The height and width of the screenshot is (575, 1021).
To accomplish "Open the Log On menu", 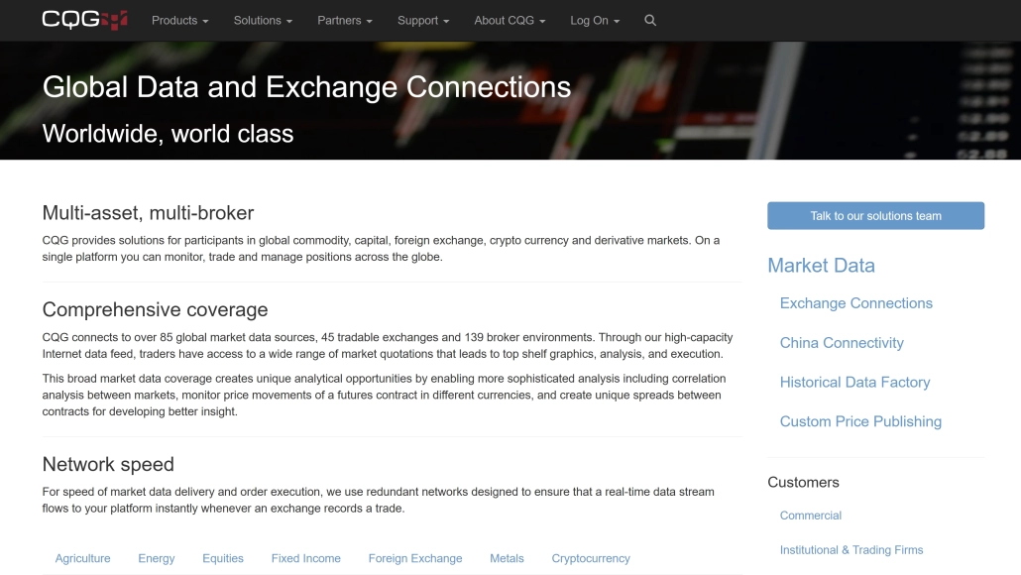I will click(x=591, y=20).
